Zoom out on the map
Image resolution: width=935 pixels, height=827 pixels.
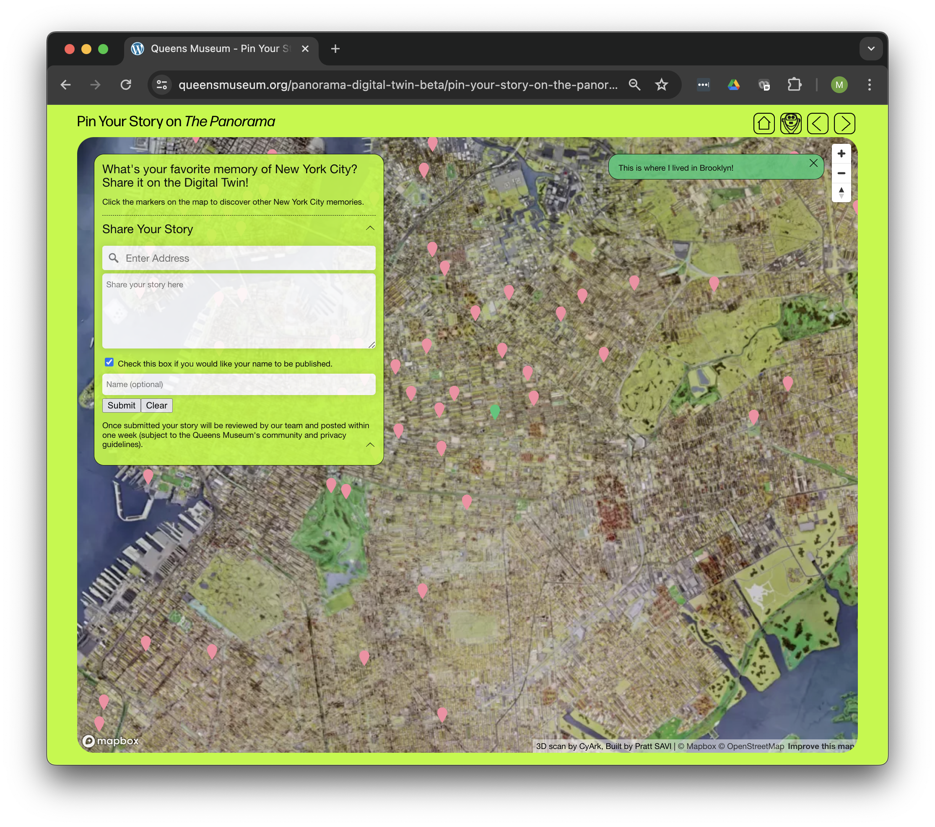point(841,173)
